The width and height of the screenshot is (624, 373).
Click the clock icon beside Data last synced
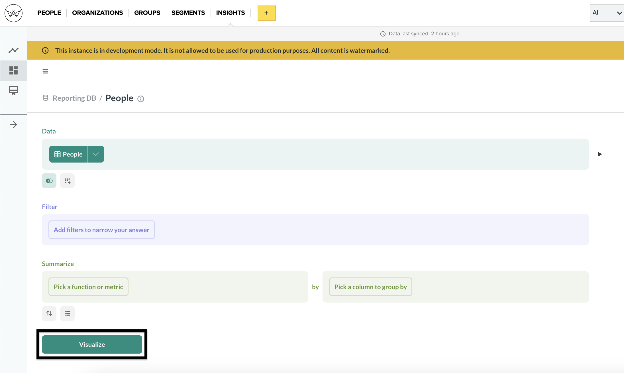[383, 34]
